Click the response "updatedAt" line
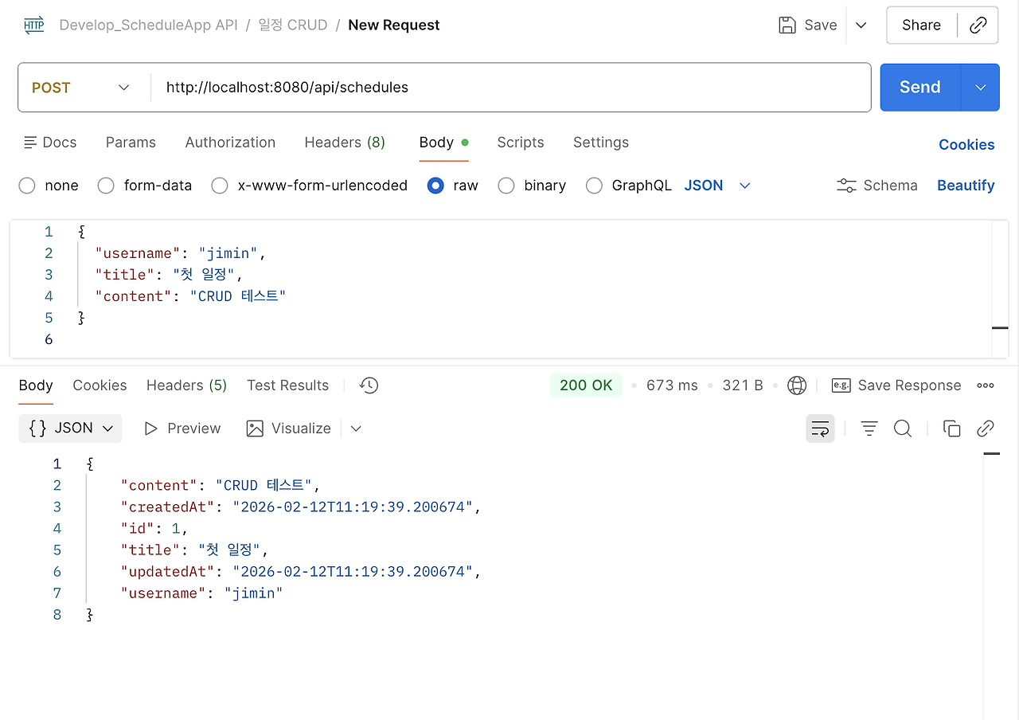Image resolution: width=1019 pixels, height=720 pixels. click(301, 571)
